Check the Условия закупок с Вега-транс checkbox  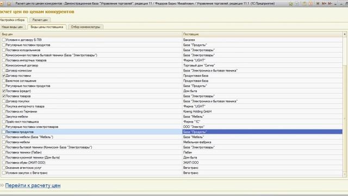[4, 173]
